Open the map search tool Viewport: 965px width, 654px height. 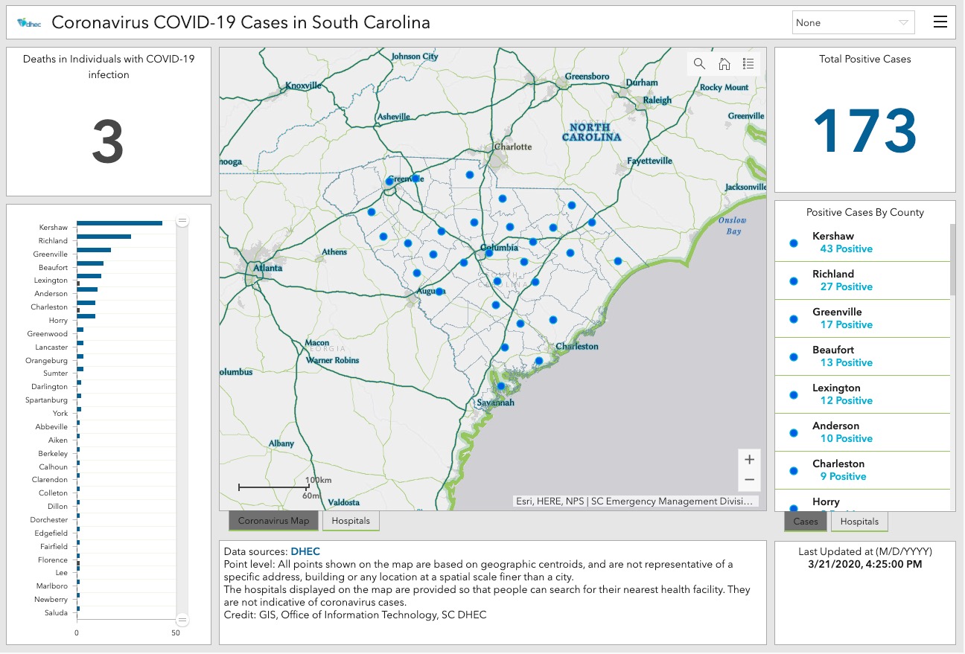pyautogui.click(x=699, y=64)
